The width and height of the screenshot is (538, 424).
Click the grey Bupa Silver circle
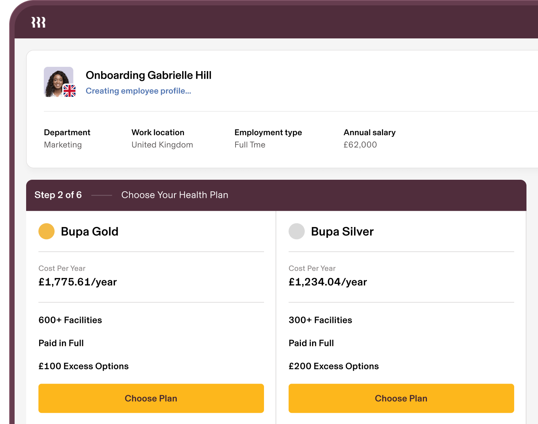297,231
